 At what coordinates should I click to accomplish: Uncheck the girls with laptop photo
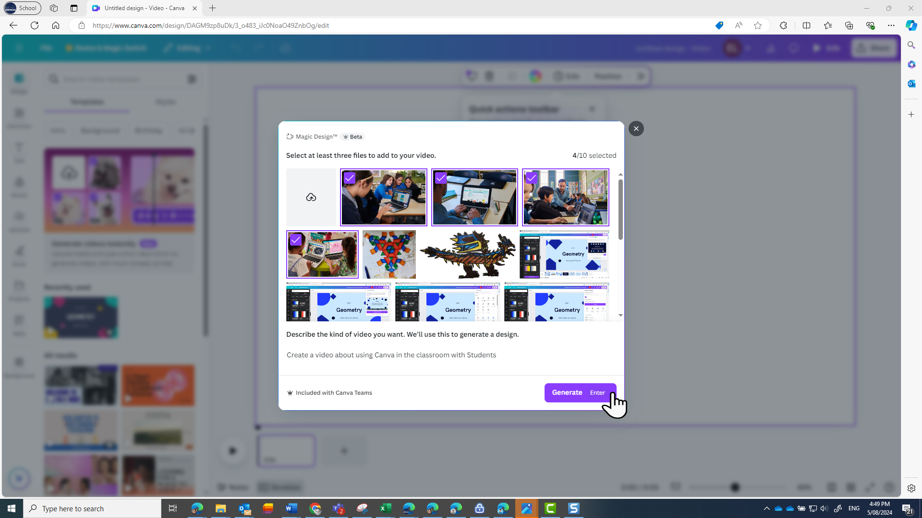coord(350,178)
